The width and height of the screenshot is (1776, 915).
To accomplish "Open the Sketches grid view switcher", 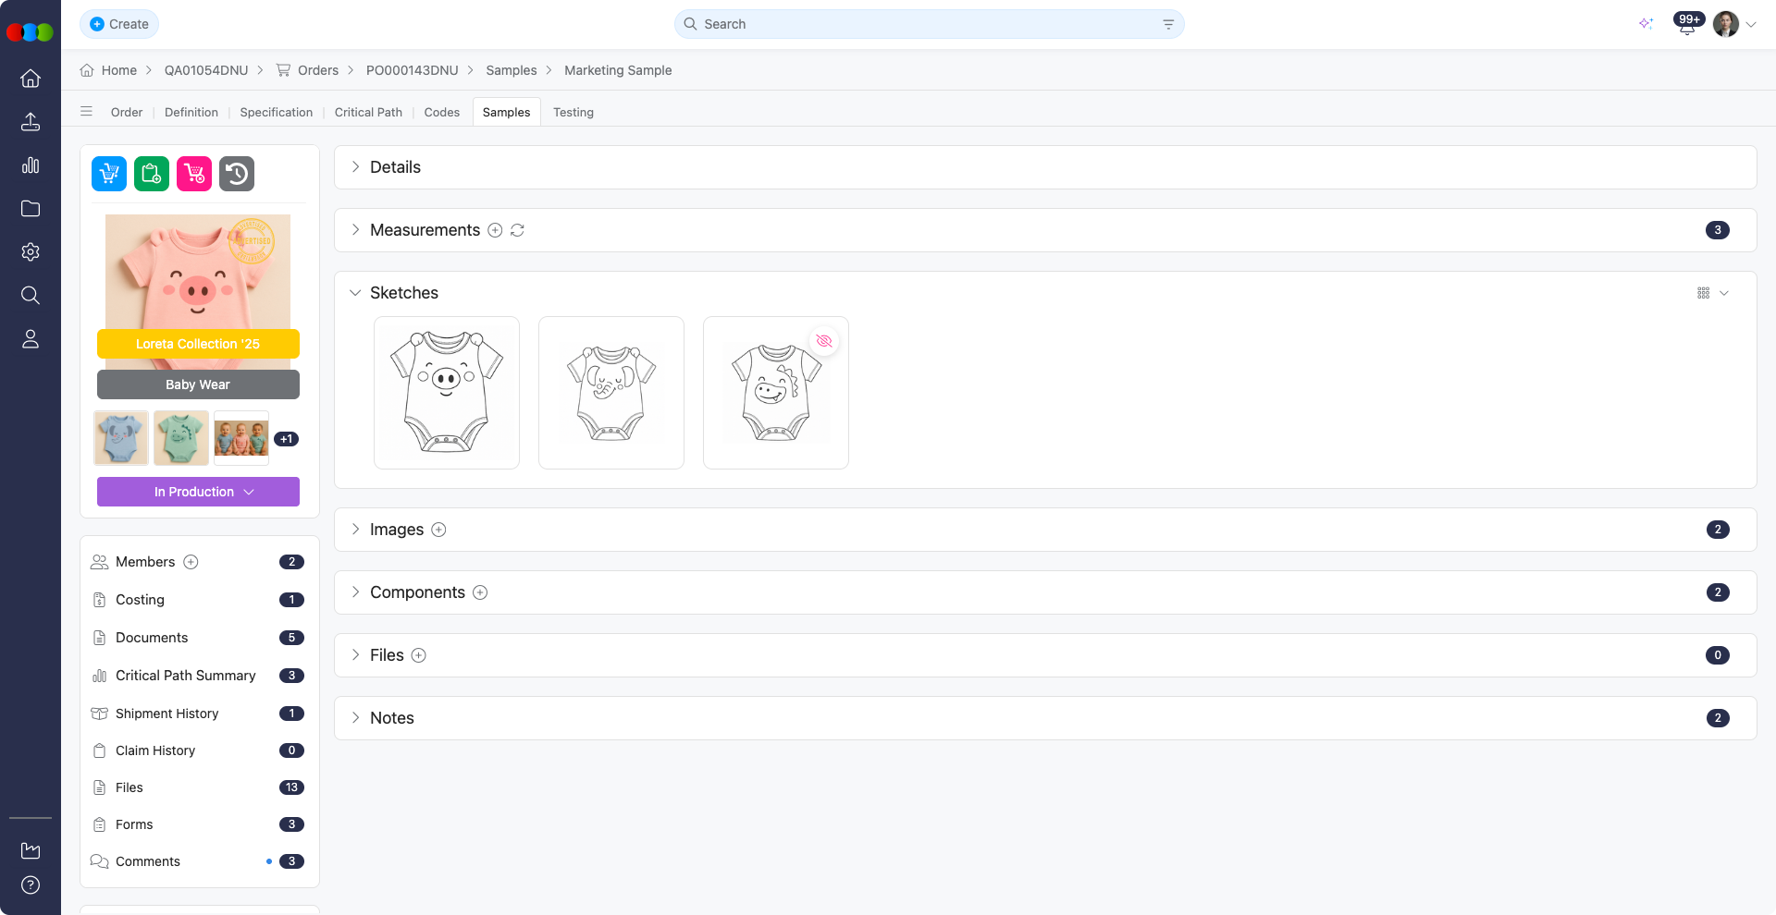I will [x=1712, y=293].
